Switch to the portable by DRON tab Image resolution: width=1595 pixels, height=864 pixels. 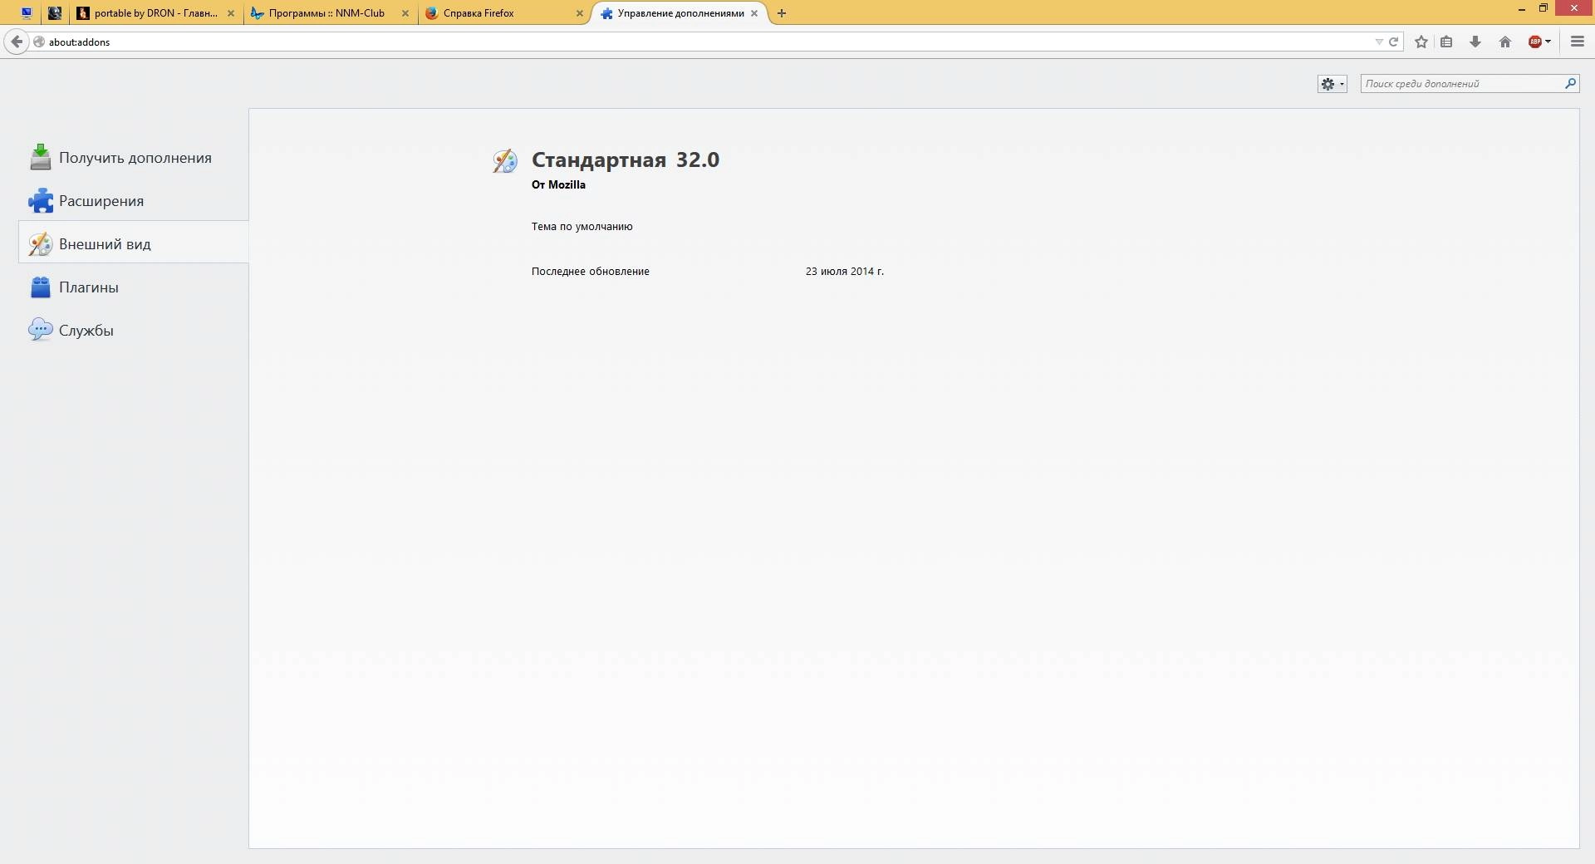(156, 13)
